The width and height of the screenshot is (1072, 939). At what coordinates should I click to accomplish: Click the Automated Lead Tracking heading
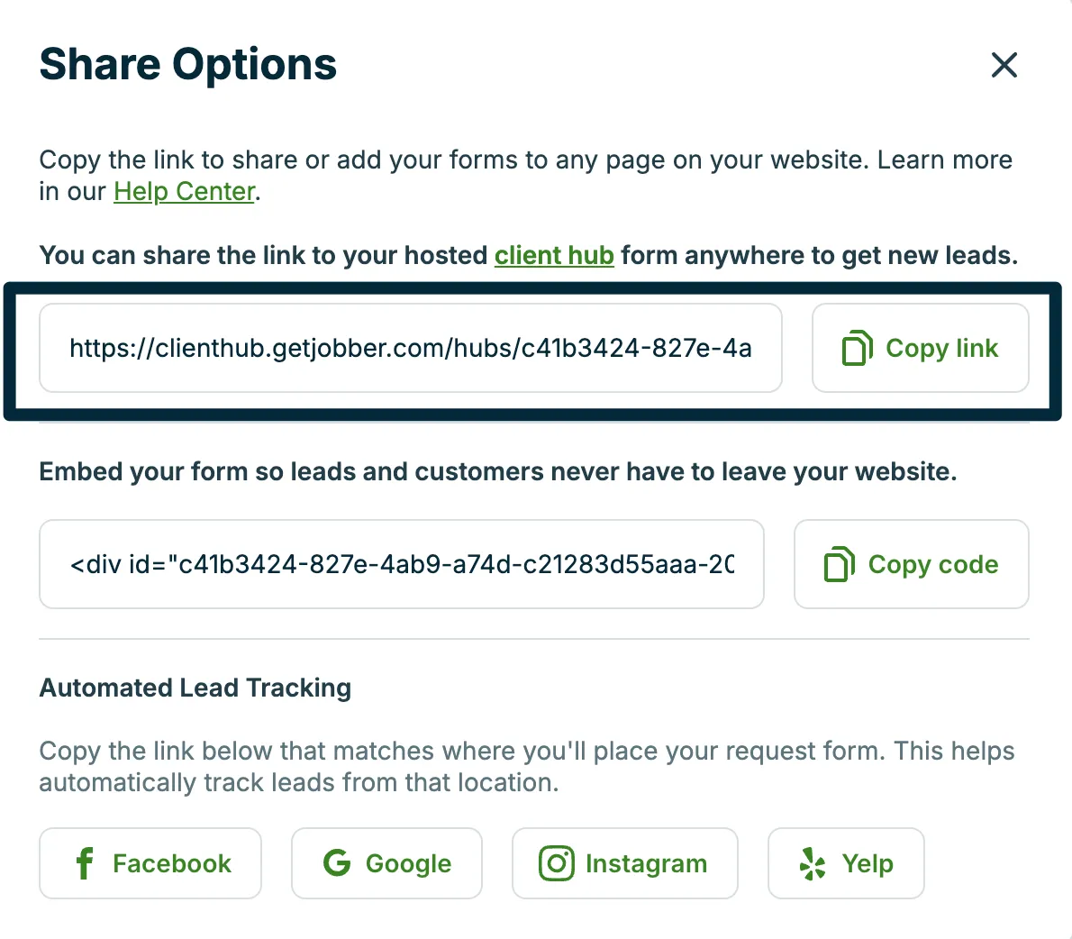coord(195,688)
